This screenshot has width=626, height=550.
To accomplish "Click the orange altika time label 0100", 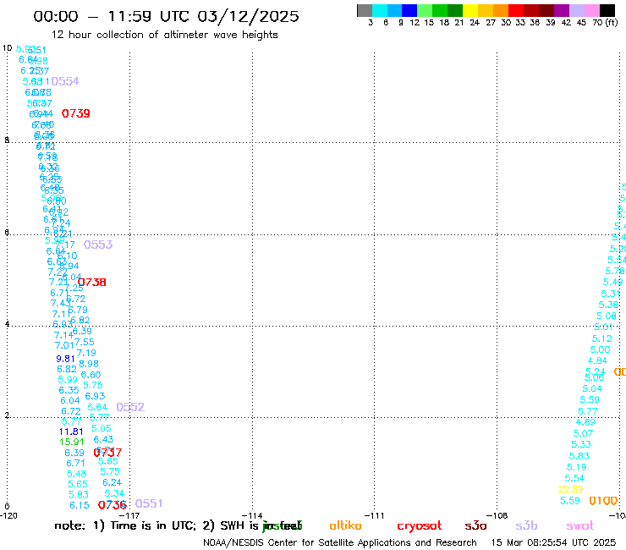I will click(603, 500).
